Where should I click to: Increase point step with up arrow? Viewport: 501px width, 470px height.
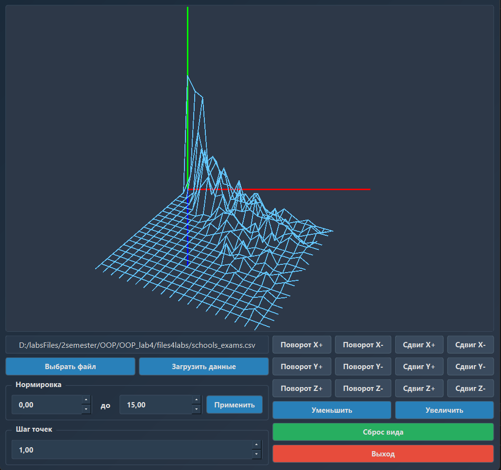coord(257,445)
